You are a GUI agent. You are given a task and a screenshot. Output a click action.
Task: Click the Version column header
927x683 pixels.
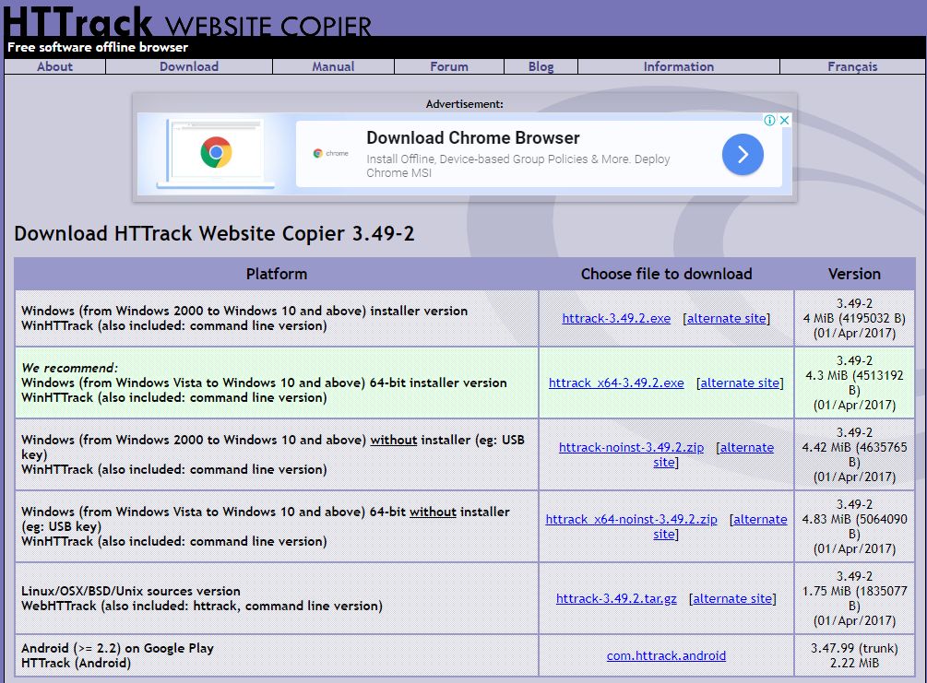coord(854,274)
